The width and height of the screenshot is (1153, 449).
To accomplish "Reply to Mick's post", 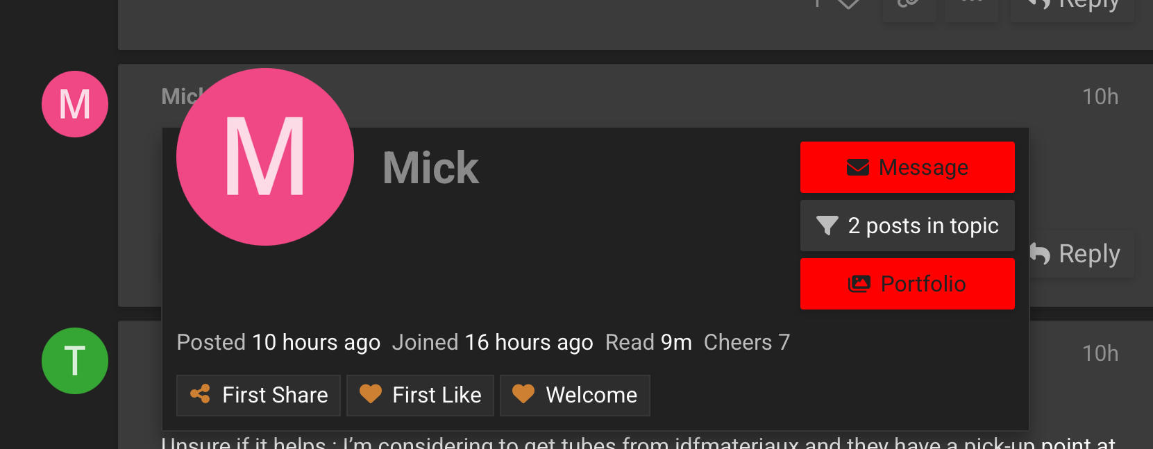I will click(1080, 254).
